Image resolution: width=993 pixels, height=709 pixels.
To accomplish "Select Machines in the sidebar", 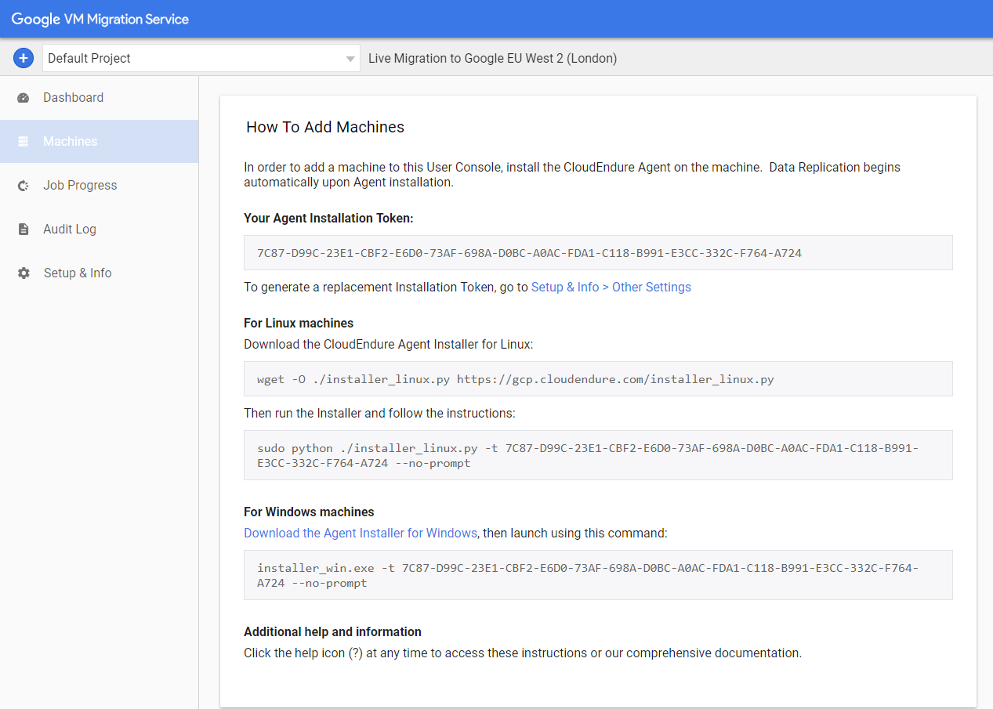I will 100,142.
